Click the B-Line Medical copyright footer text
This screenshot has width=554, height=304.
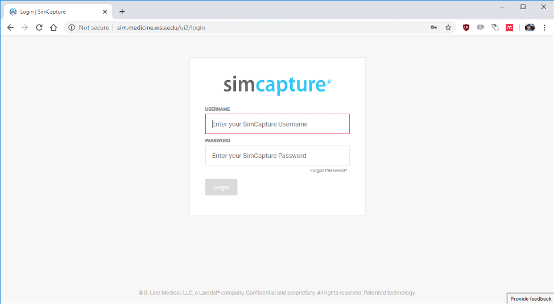[278, 293]
